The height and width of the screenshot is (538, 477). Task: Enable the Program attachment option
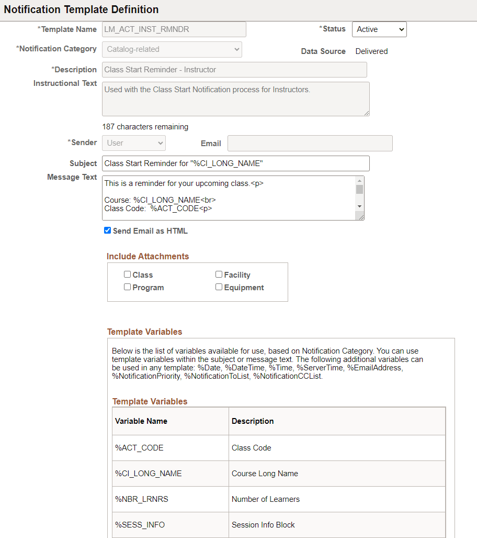[x=127, y=287]
